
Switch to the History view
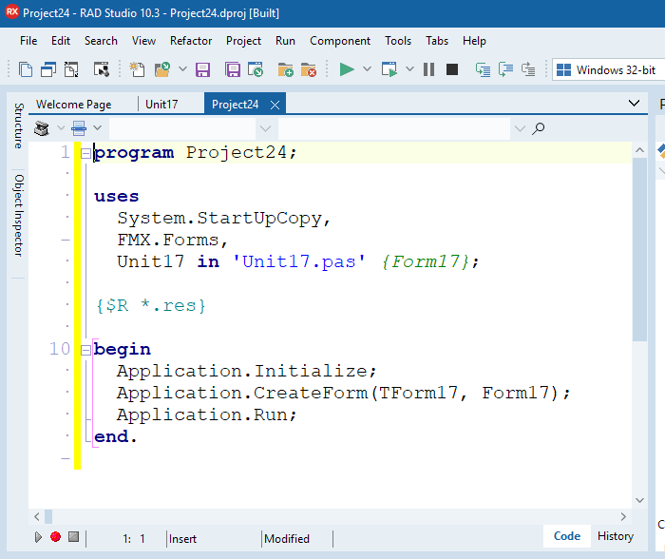coord(615,536)
